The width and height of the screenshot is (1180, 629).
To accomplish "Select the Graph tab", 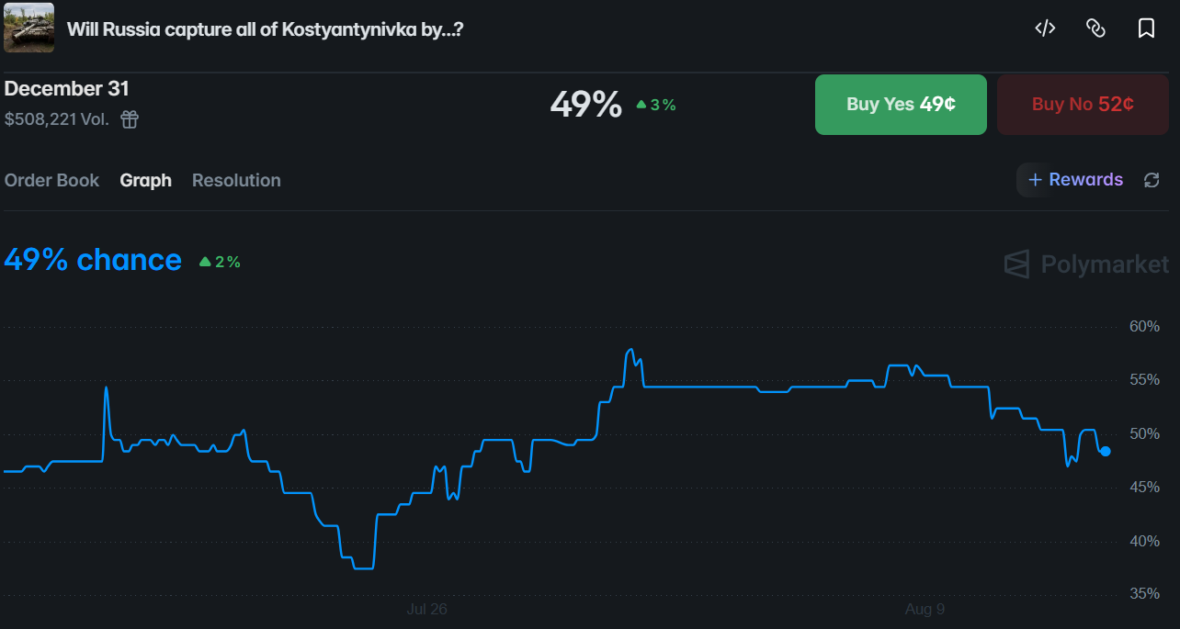I will tap(145, 180).
